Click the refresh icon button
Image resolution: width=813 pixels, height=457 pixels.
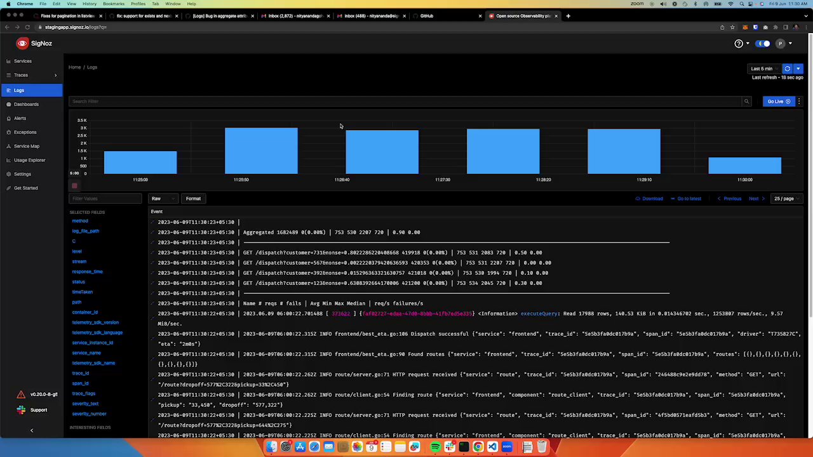click(x=787, y=69)
